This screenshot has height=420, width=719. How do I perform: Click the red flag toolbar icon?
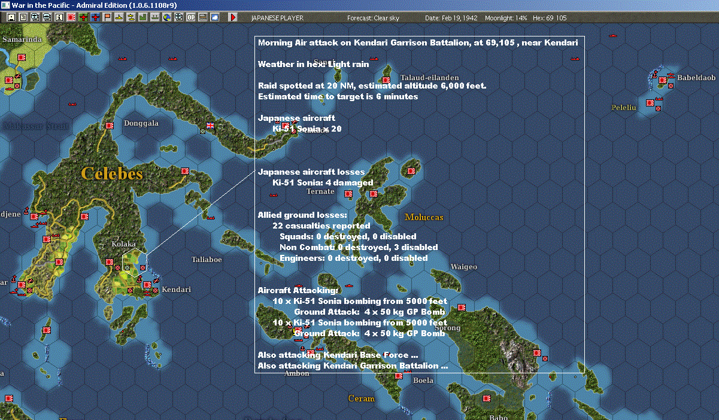[108, 17]
